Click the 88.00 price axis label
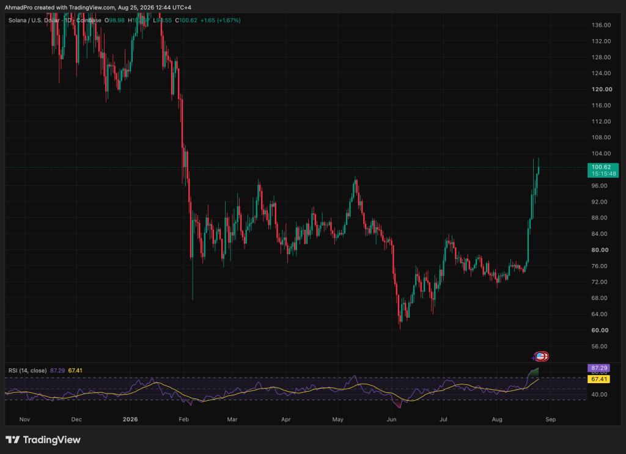 click(599, 218)
